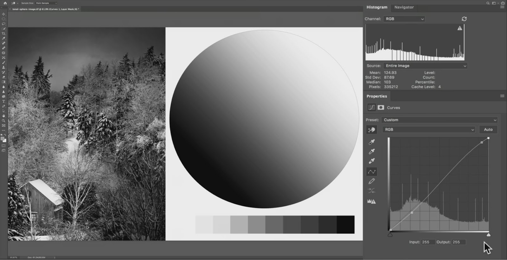Pick the black point eyedropper in Curves
Image resolution: width=507 pixels, height=260 pixels.
click(x=372, y=142)
